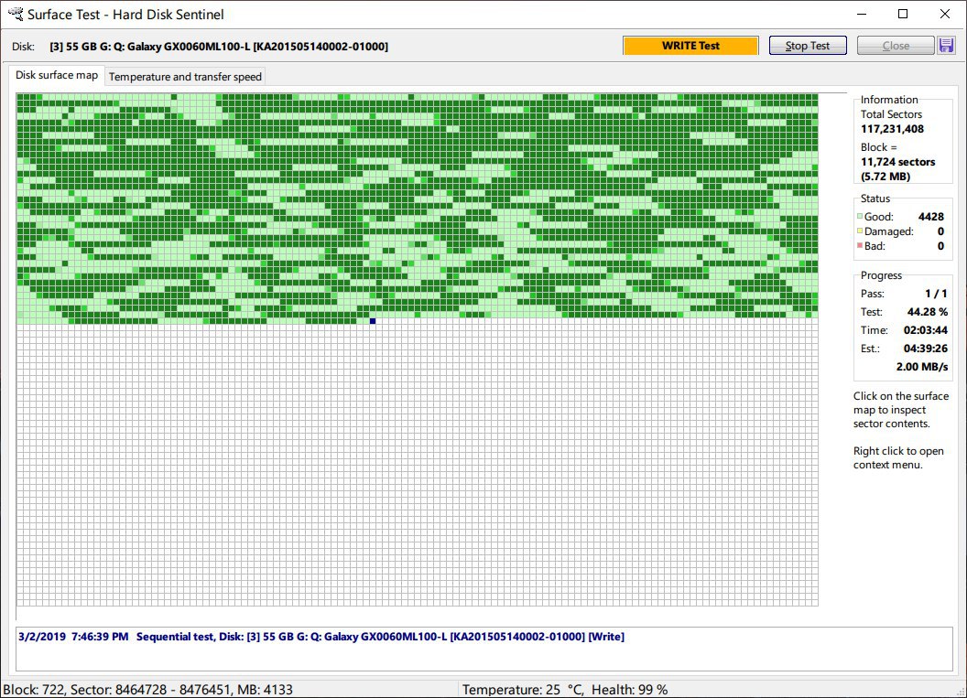Click the Block and Sector status bar text
The height and width of the screenshot is (698, 967).
148,690
